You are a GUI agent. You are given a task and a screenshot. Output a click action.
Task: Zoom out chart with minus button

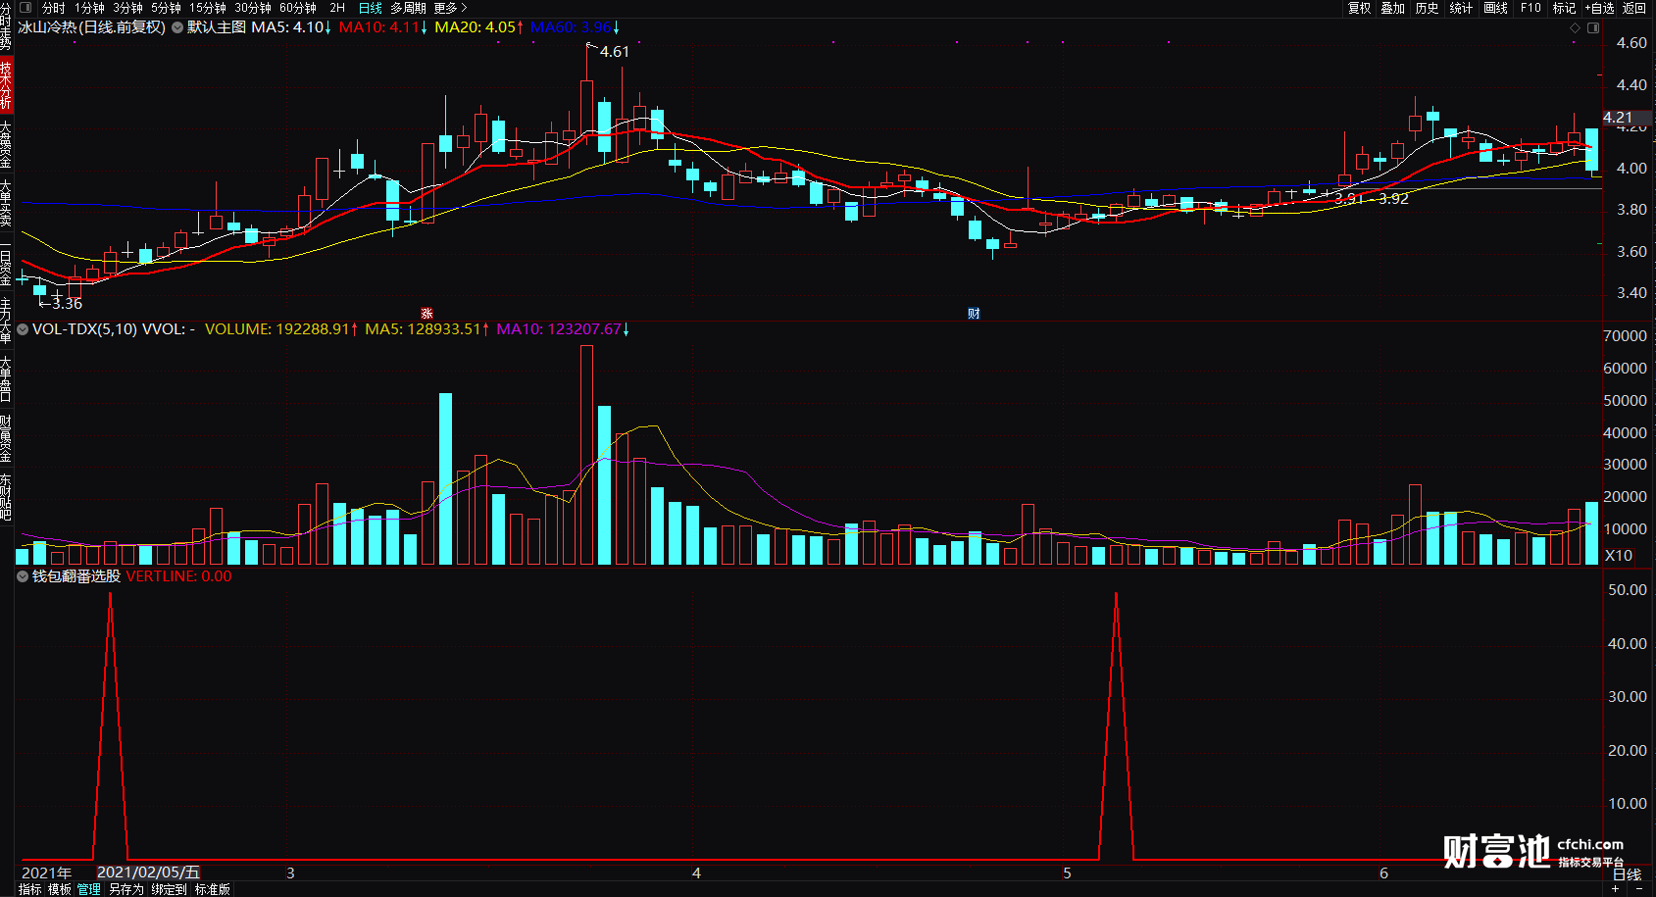click(x=1639, y=889)
